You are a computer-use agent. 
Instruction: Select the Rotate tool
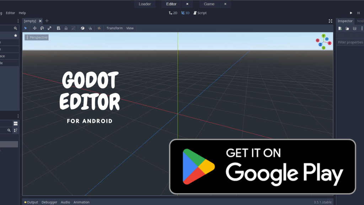point(42,28)
